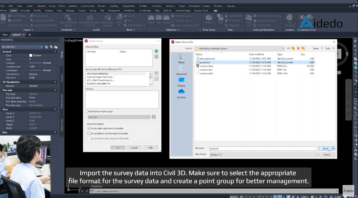This screenshot has height=198, width=358.
Task: Click the arrow beside the Open button
Action: coord(334,149)
